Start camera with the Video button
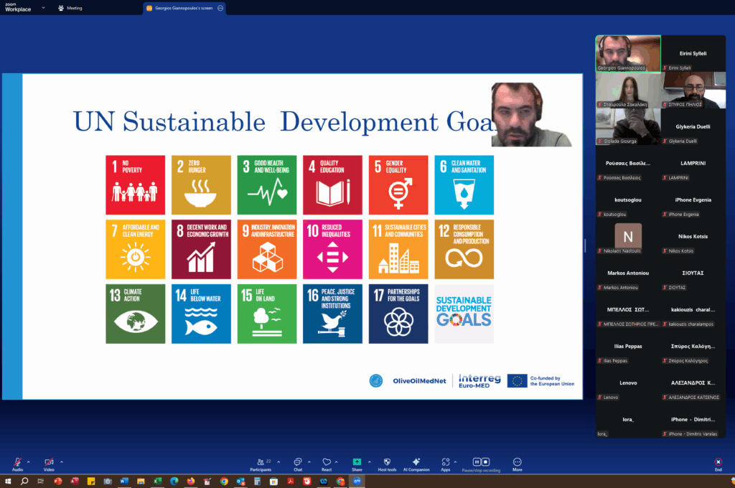 tap(49, 462)
